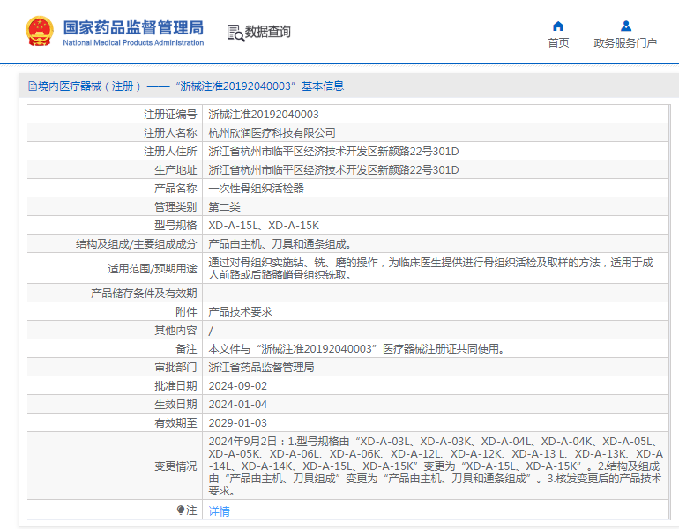Go to 政务服务门户 text link
This screenshot has width=679, height=529.
pos(625,43)
